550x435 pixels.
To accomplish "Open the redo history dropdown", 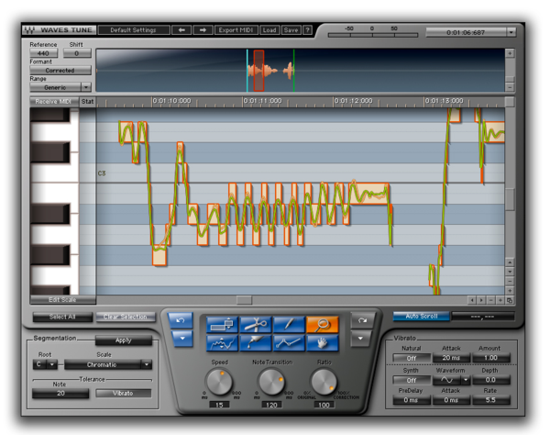I will tap(360, 339).
